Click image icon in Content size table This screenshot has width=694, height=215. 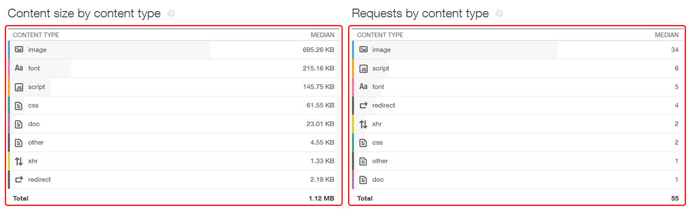[x=19, y=49]
